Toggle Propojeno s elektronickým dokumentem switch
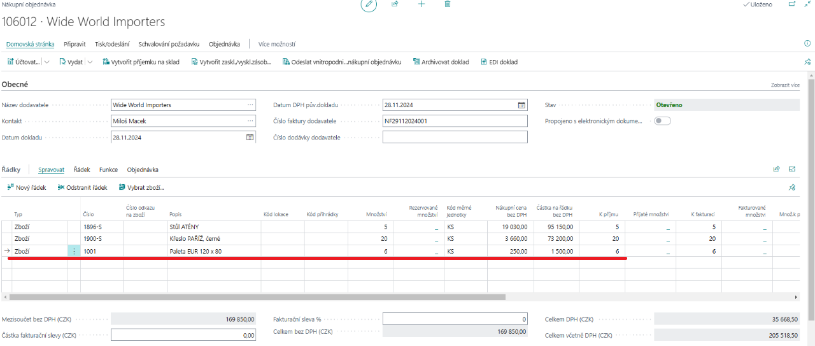This screenshot has width=815, height=346. [662, 121]
